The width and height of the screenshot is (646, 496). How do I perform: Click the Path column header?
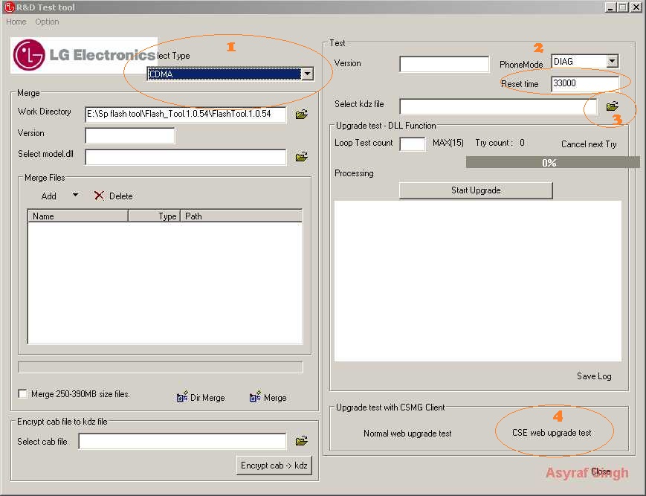(241, 216)
